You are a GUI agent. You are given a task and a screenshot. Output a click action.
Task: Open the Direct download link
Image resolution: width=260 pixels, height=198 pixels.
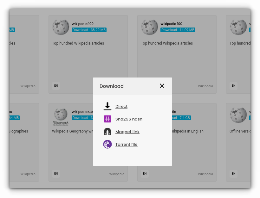(x=121, y=106)
